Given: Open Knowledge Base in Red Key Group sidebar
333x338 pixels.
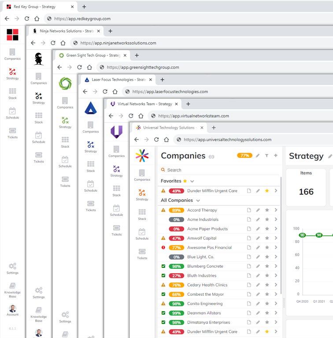Looking at the screenshot, I should pyautogui.click(x=12, y=290).
